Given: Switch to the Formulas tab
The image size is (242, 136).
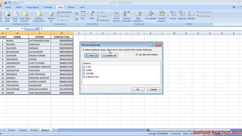Looking at the screenshot, I should tap(48, 7).
